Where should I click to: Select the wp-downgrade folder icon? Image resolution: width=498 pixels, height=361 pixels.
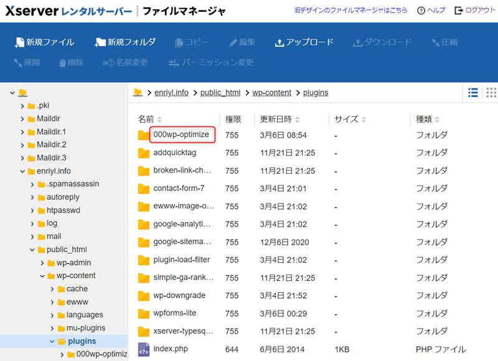(x=144, y=296)
